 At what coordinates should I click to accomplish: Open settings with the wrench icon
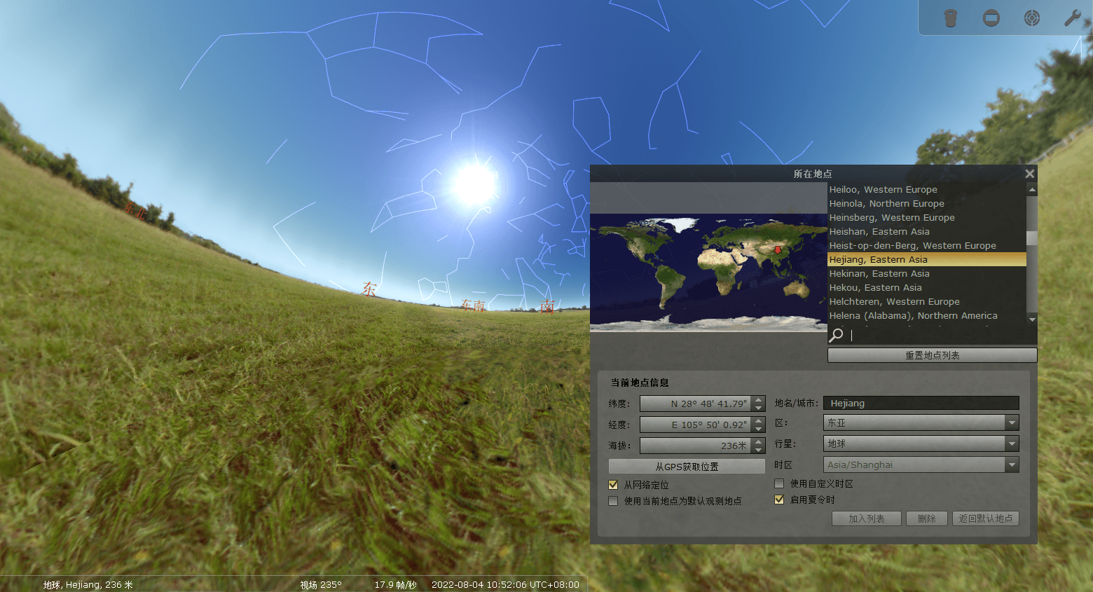1073,18
